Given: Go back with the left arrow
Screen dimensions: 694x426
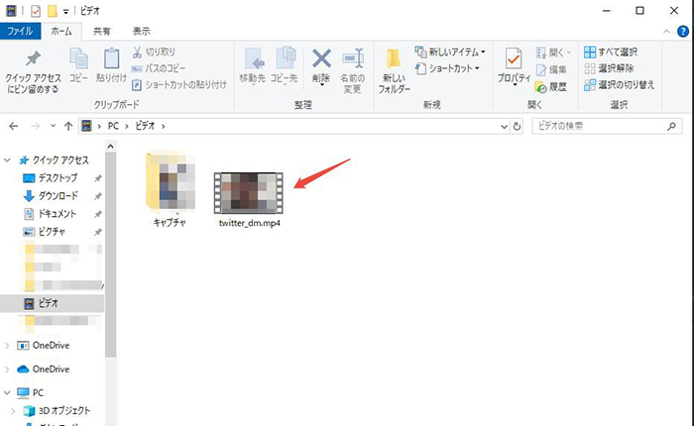Looking at the screenshot, I should pyautogui.click(x=14, y=126).
